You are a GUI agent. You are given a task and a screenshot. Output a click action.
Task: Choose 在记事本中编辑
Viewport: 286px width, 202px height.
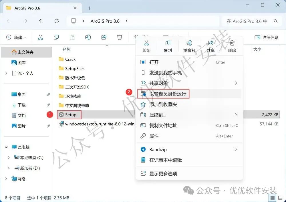[x=189, y=160]
